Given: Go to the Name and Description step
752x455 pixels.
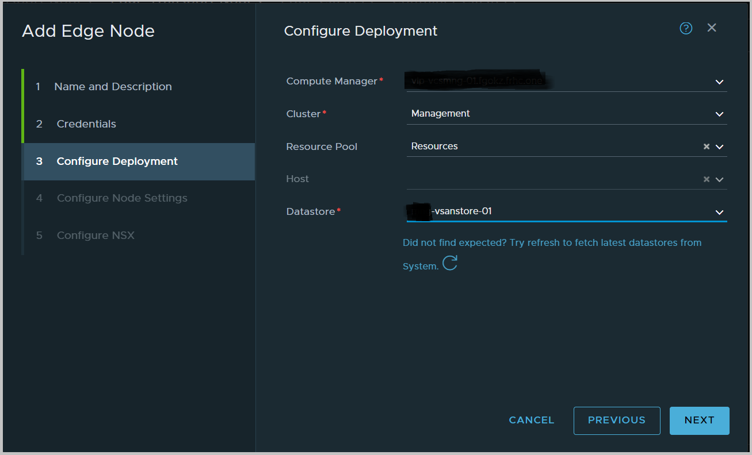Looking at the screenshot, I should (x=113, y=86).
